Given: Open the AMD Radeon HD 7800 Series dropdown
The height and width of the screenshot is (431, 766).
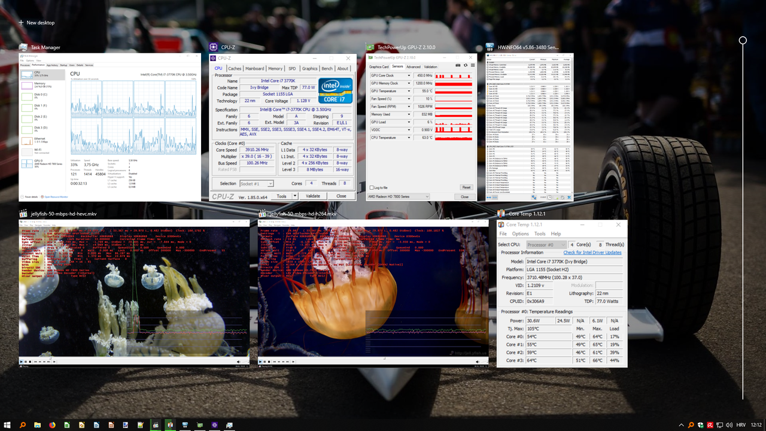Looking at the screenshot, I should coord(398,196).
